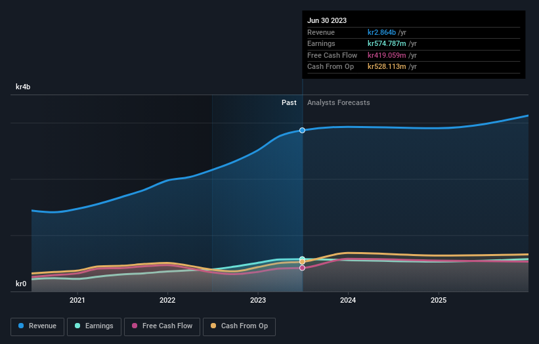Click the kr419.059m free cash flow value
Image resolution: width=539 pixels, height=344 pixels.
(x=387, y=55)
